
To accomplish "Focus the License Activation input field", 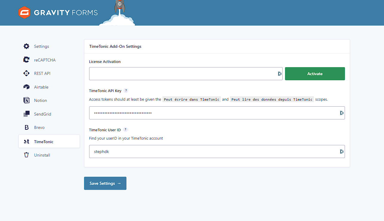I will click(182, 74).
